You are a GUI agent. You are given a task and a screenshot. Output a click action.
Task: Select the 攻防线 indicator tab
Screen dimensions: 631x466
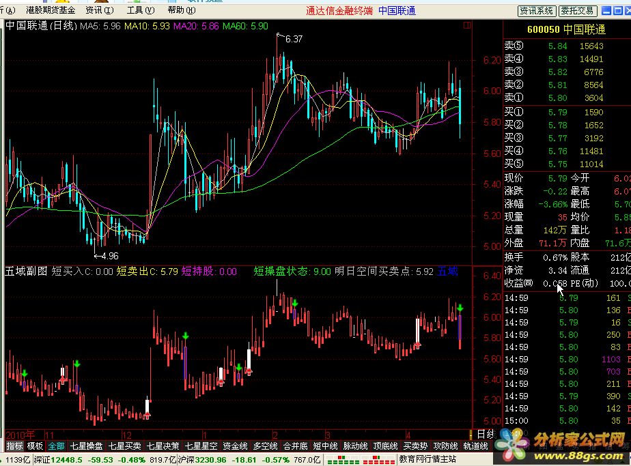[x=445, y=446]
